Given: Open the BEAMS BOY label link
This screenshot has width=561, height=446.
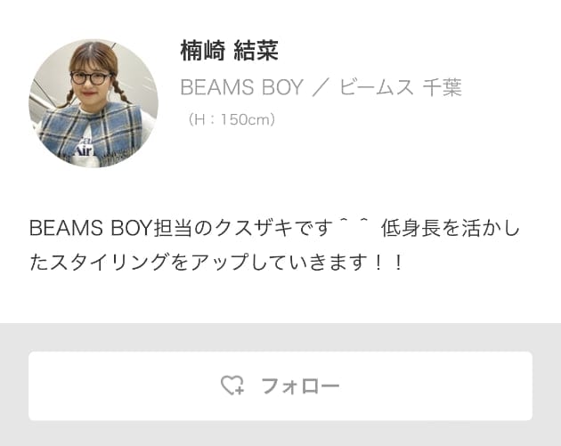Looking at the screenshot, I should 242,87.
